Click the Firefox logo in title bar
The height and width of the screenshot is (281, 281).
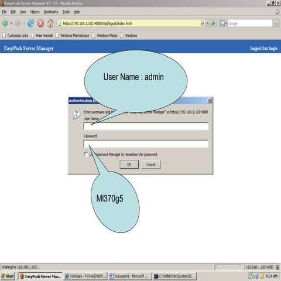pyautogui.click(x=2, y=3)
